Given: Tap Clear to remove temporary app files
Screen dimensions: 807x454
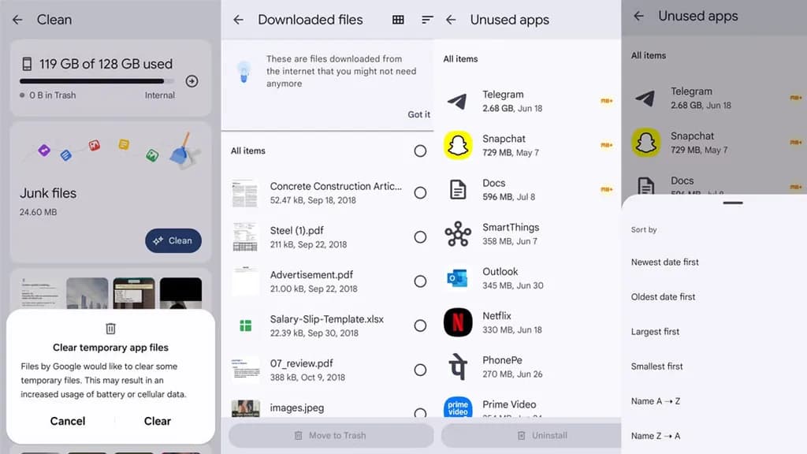Looking at the screenshot, I should click(x=157, y=421).
